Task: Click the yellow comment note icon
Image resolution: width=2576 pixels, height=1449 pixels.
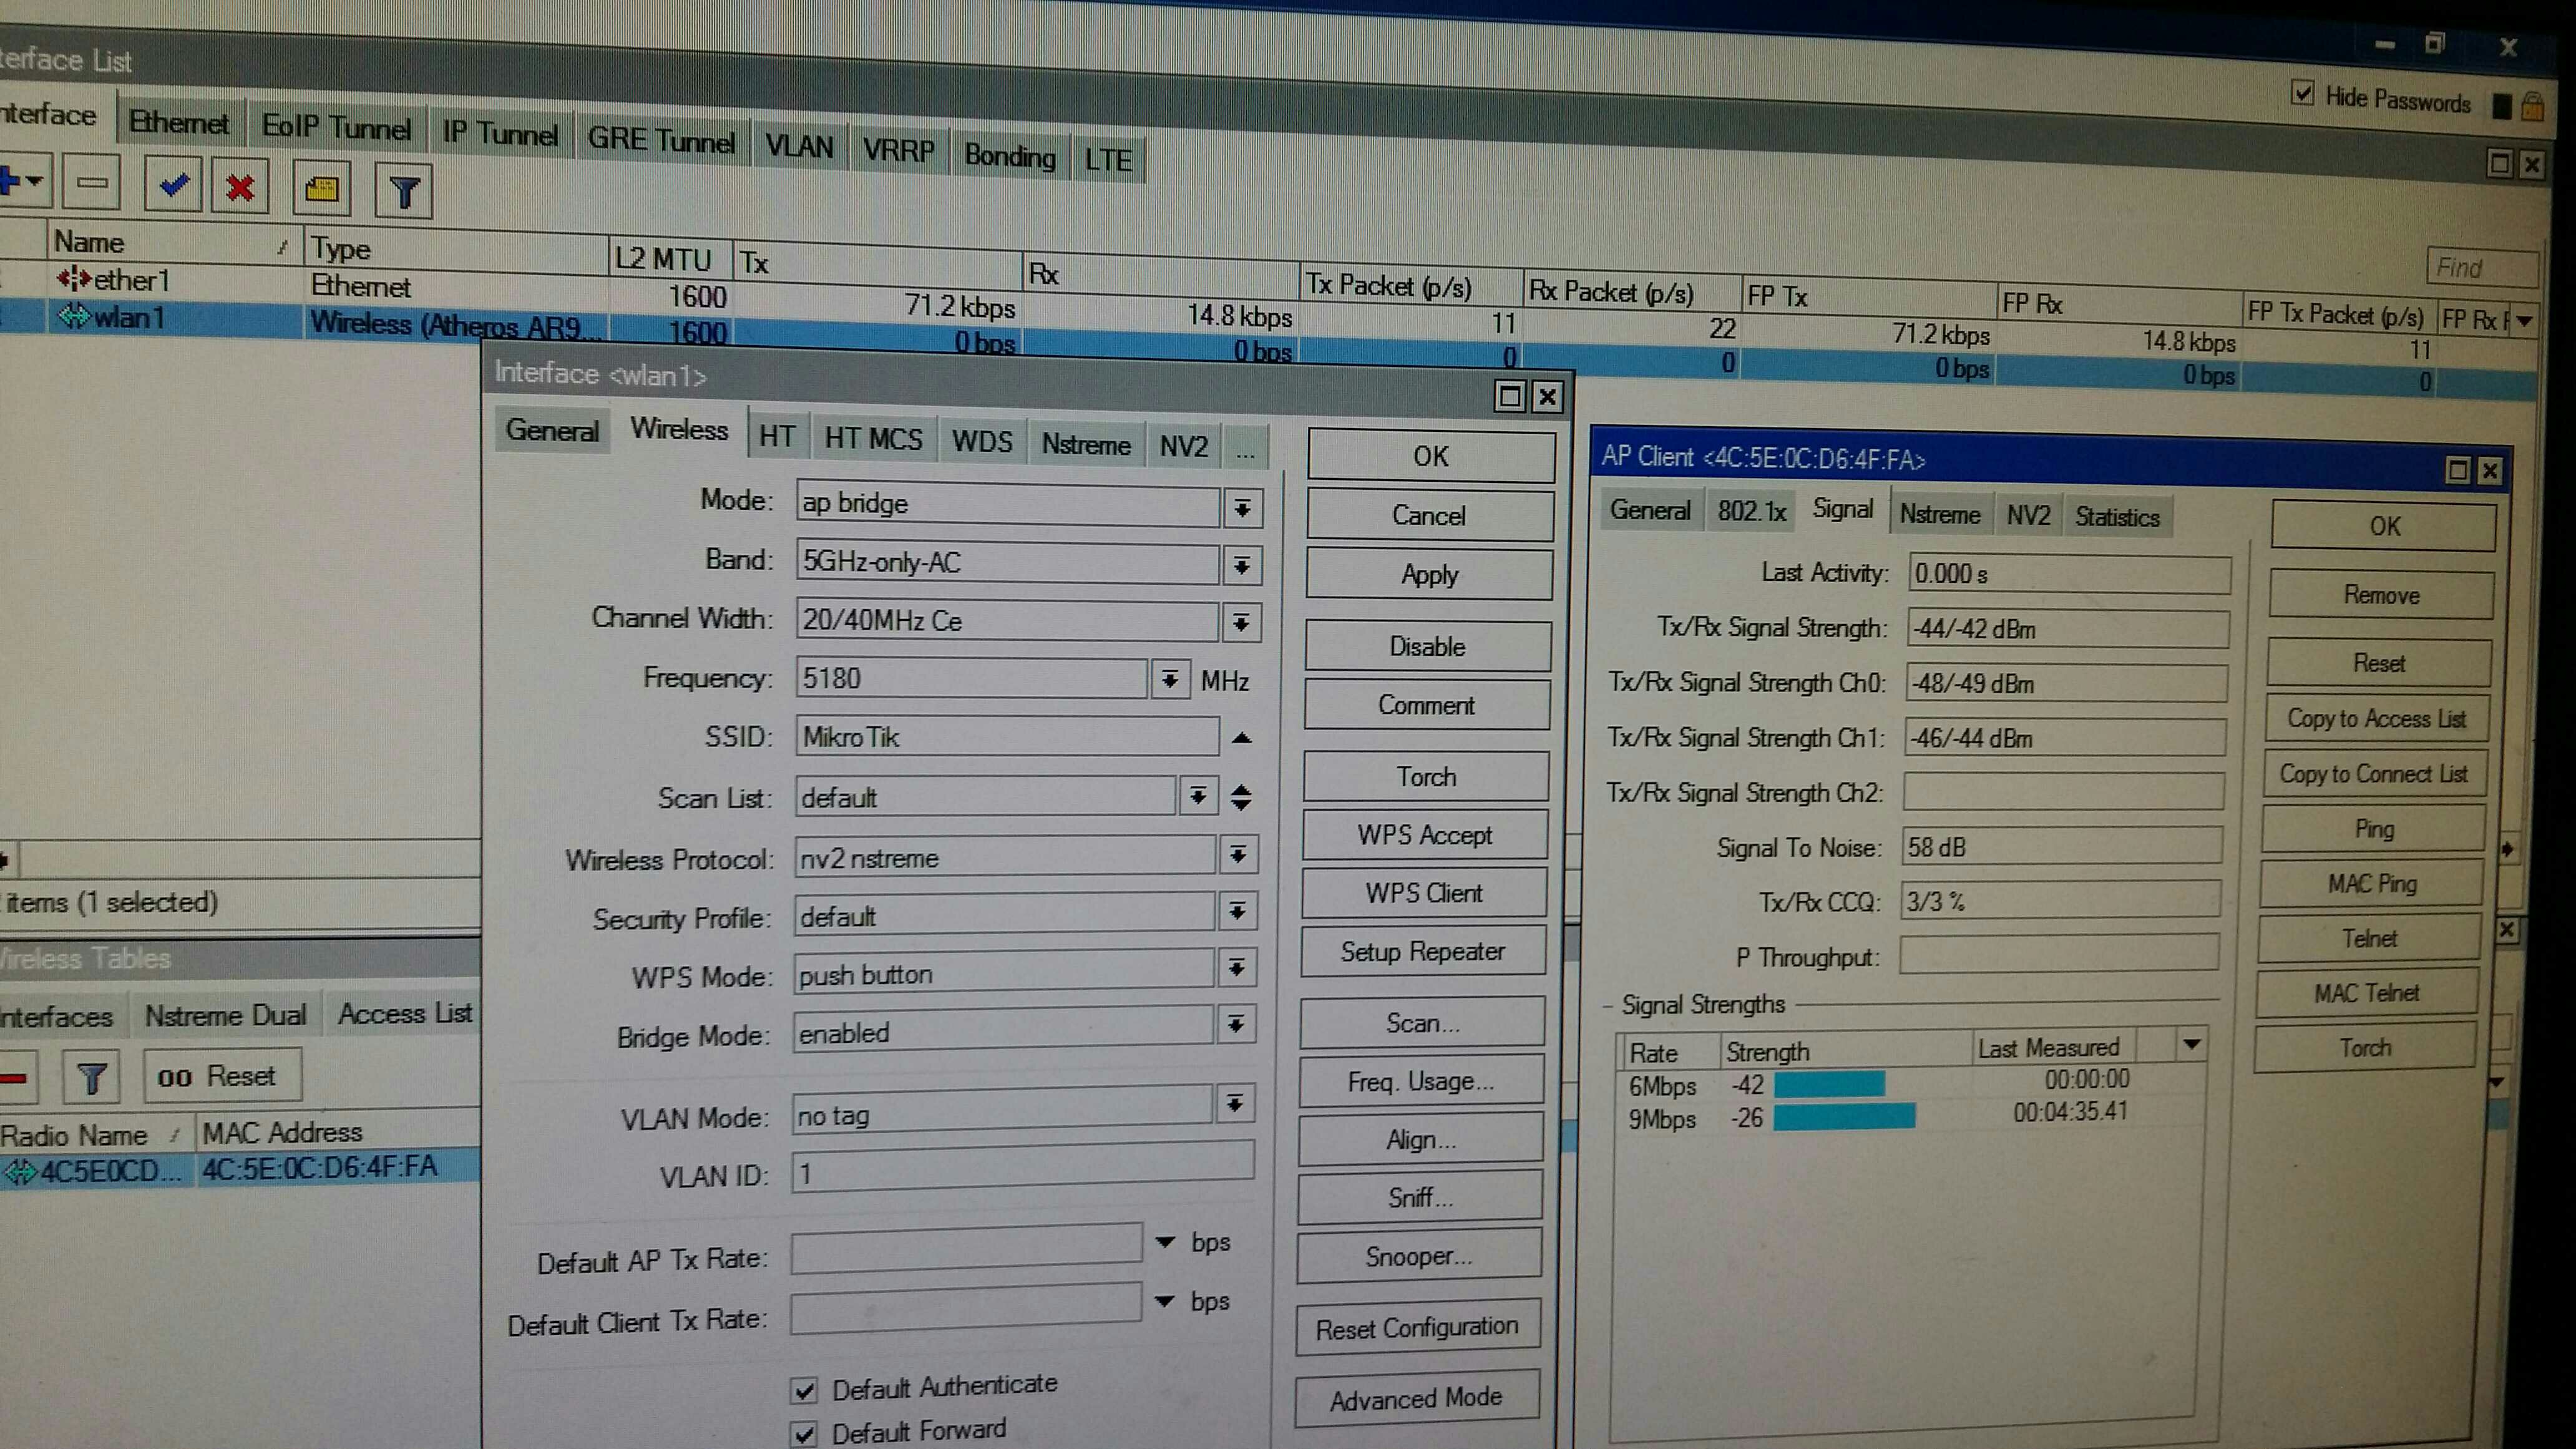Action: tap(321, 190)
